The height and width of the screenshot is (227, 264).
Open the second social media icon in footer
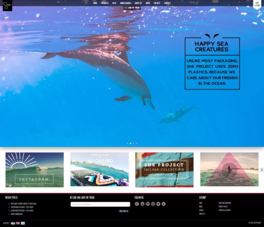point(142,204)
